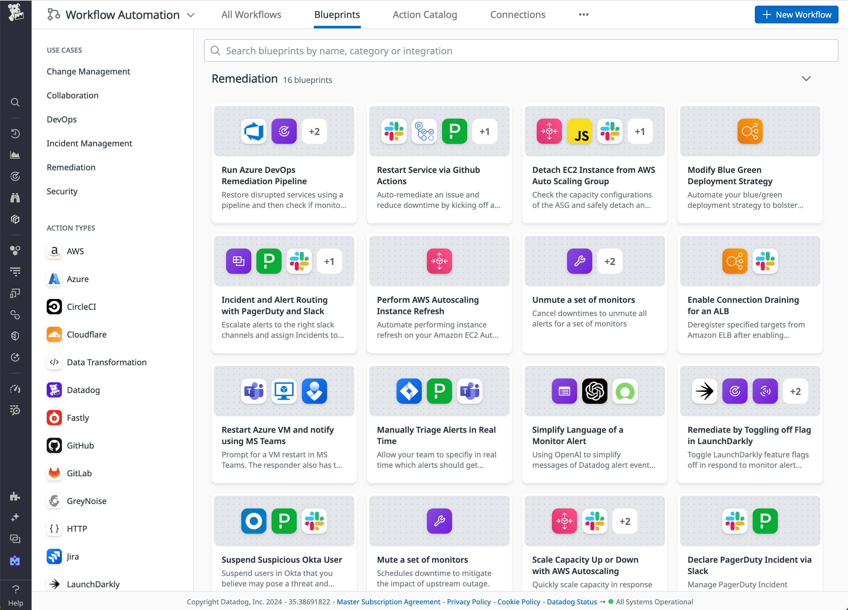The height and width of the screenshot is (610, 848).
Task: Open the Privacy Policy link in footer
Action: pos(469,602)
